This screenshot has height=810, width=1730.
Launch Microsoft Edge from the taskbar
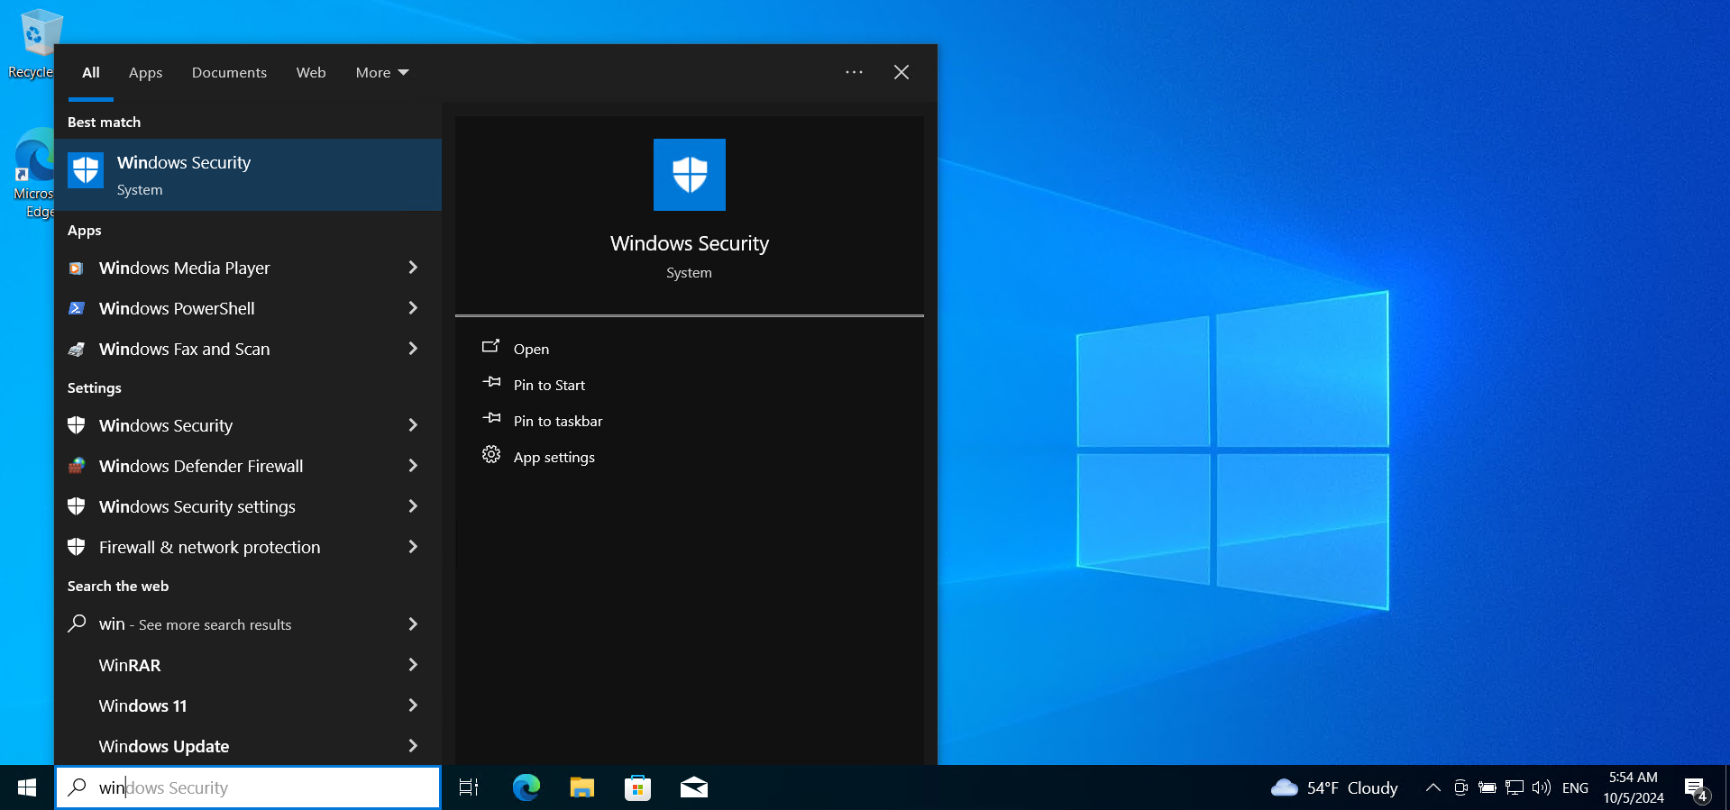click(x=526, y=787)
